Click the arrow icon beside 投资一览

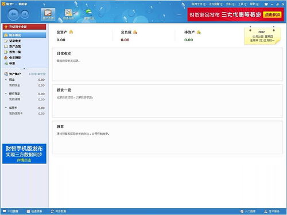point(6,52)
